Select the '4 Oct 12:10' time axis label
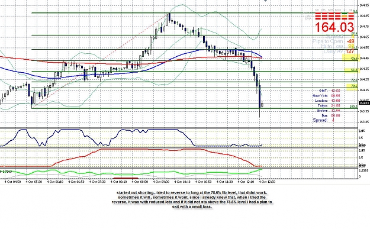This screenshot has height=229, width=370. click(246, 182)
